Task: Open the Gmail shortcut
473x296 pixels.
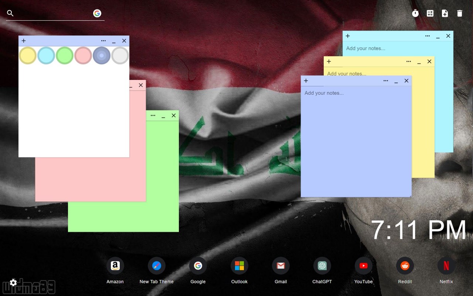Action: tap(281, 266)
